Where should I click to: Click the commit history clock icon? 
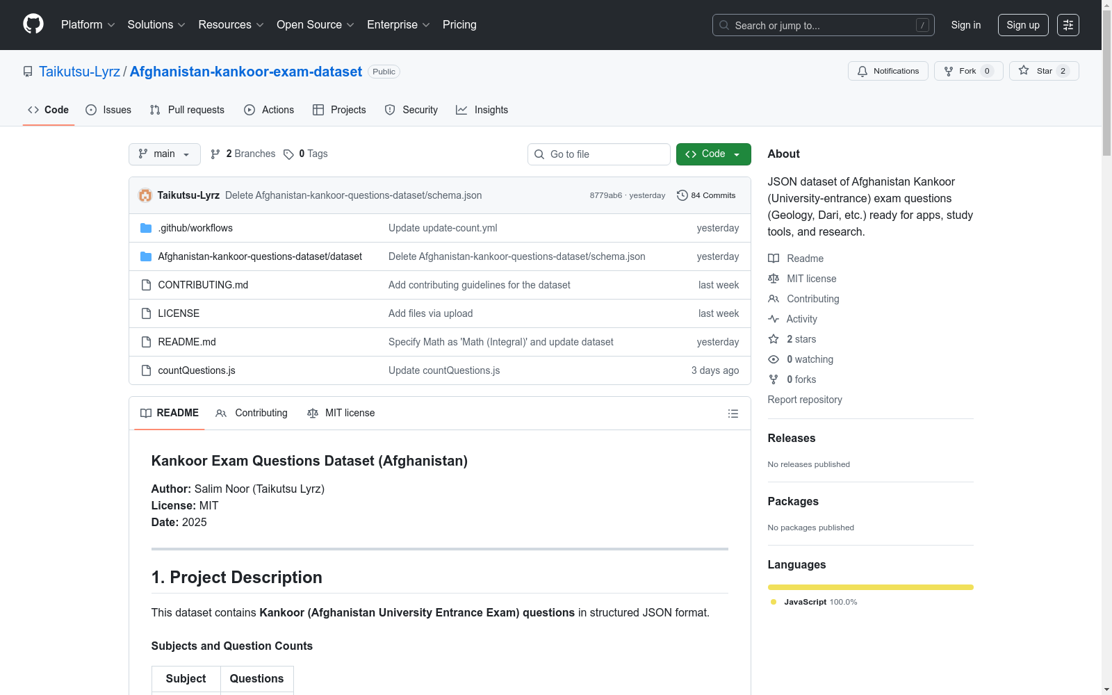coord(682,195)
